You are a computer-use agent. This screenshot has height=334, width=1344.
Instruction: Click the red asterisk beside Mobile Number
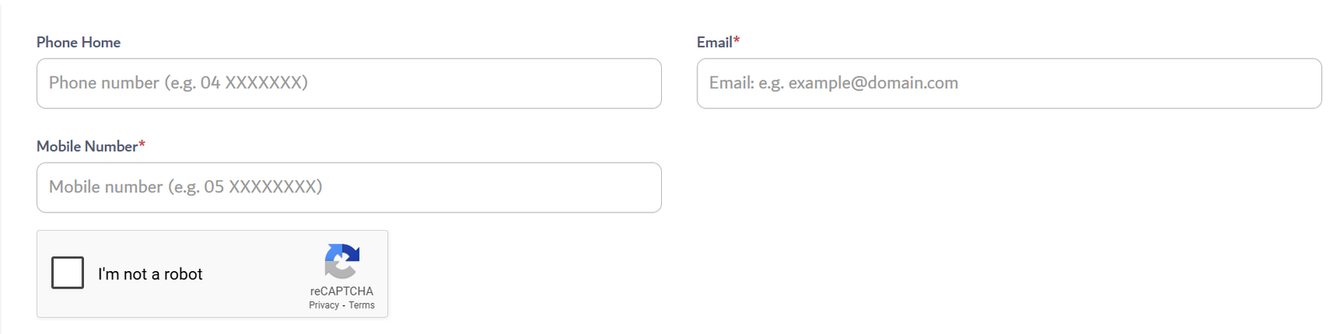click(x=142, y=144)
